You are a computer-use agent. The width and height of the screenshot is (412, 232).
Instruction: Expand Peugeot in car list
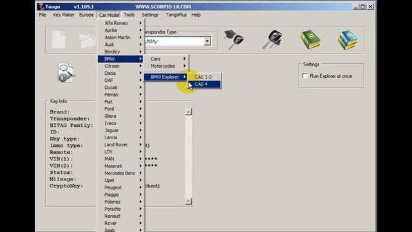[121, 188]
